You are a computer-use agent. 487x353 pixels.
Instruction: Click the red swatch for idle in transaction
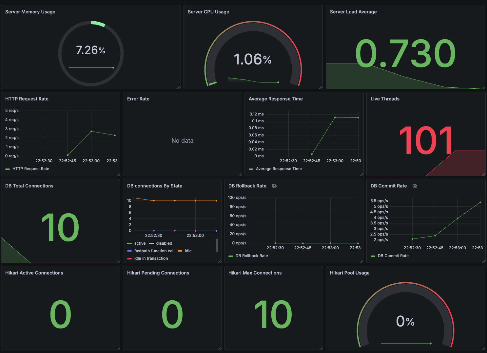pyautogui.click(x=129, y=258)
